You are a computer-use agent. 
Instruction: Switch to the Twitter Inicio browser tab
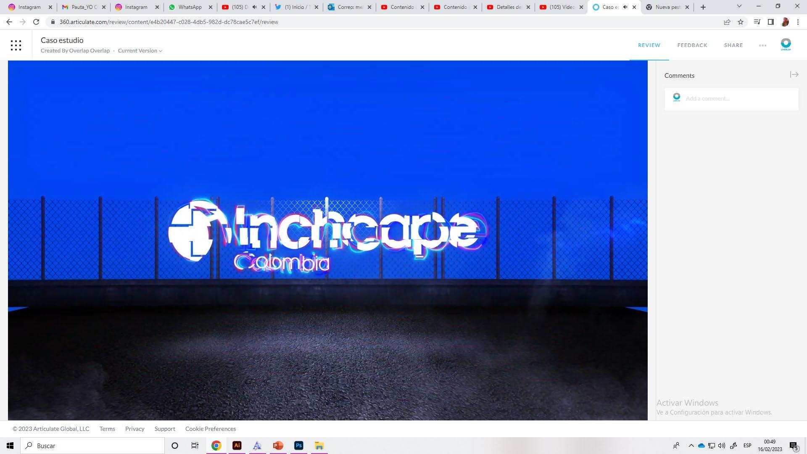(296, 7)
